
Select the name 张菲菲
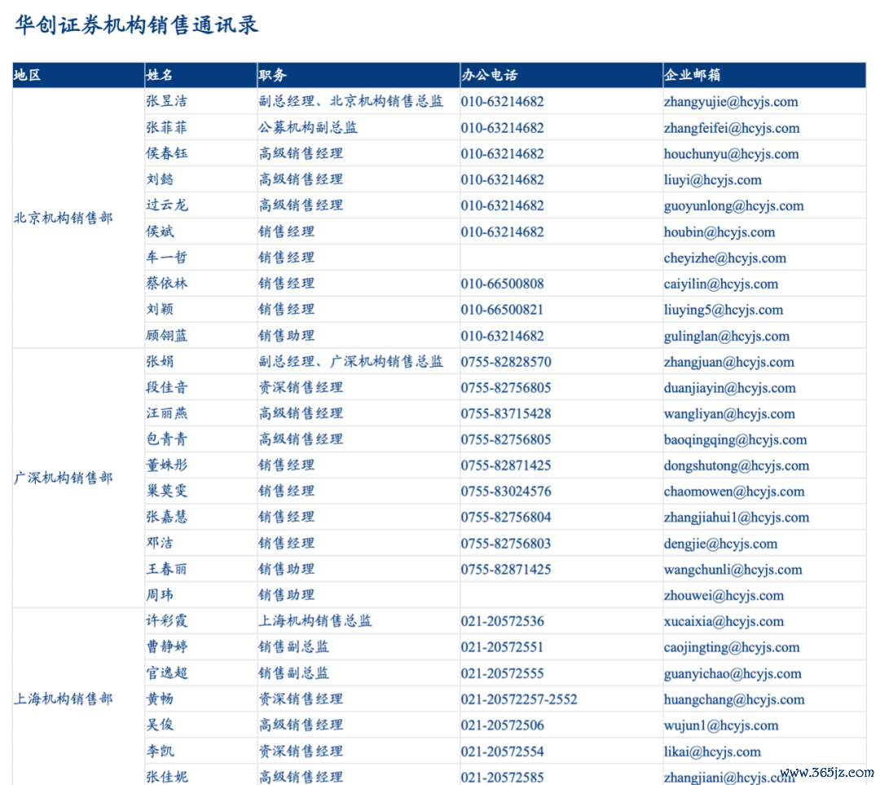[167, 127]
